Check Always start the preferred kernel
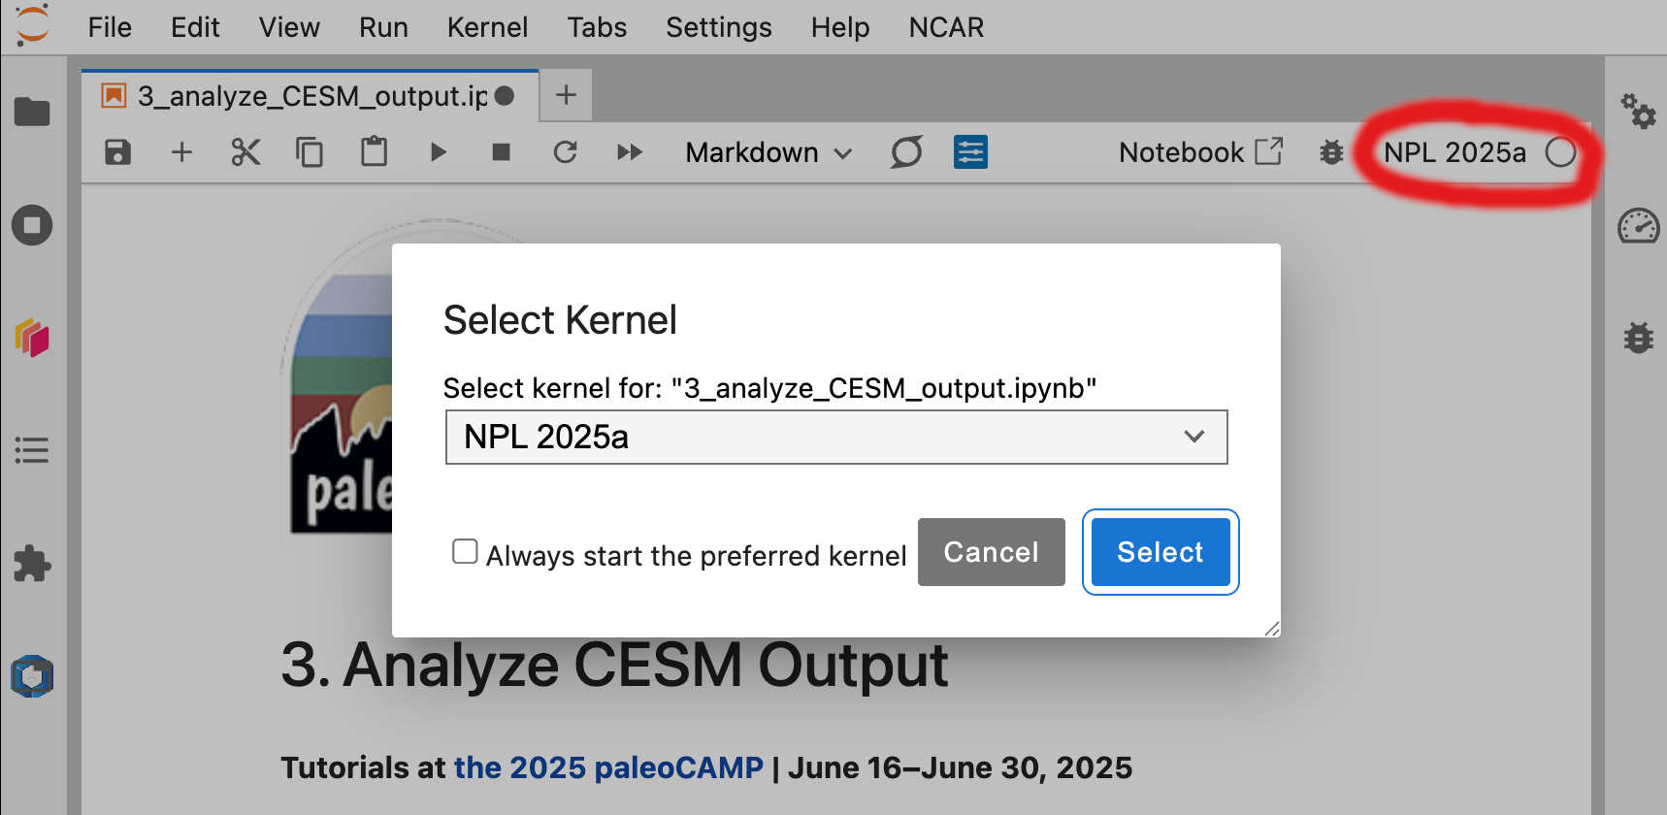 (465, 551)
